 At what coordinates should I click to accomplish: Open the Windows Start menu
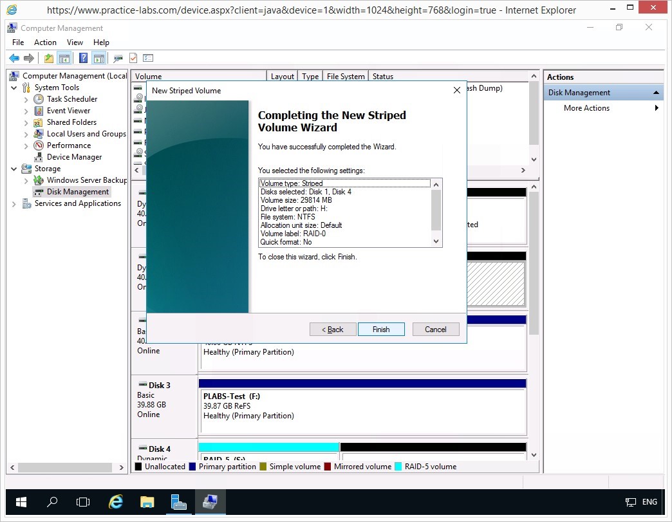[x=21, y=502]
